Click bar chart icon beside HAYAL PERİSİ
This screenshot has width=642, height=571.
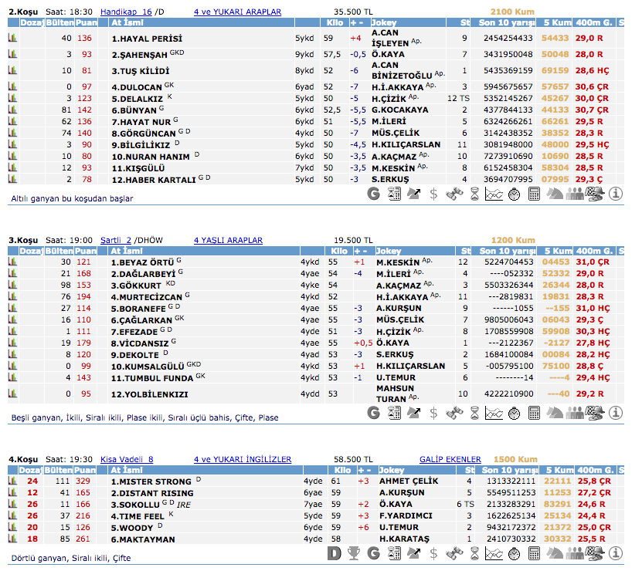pyautogui.click(x=13, y=38)
